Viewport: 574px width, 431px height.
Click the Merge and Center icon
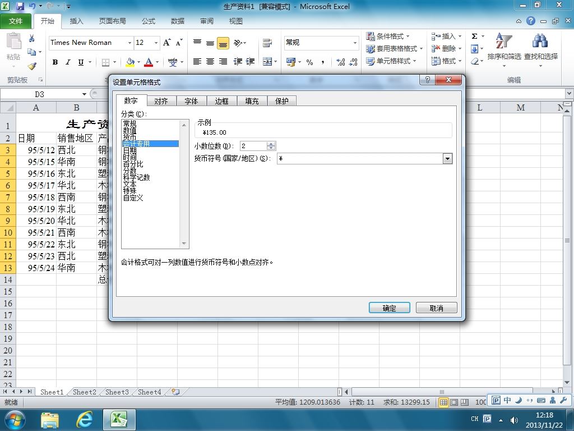point(267,62)
